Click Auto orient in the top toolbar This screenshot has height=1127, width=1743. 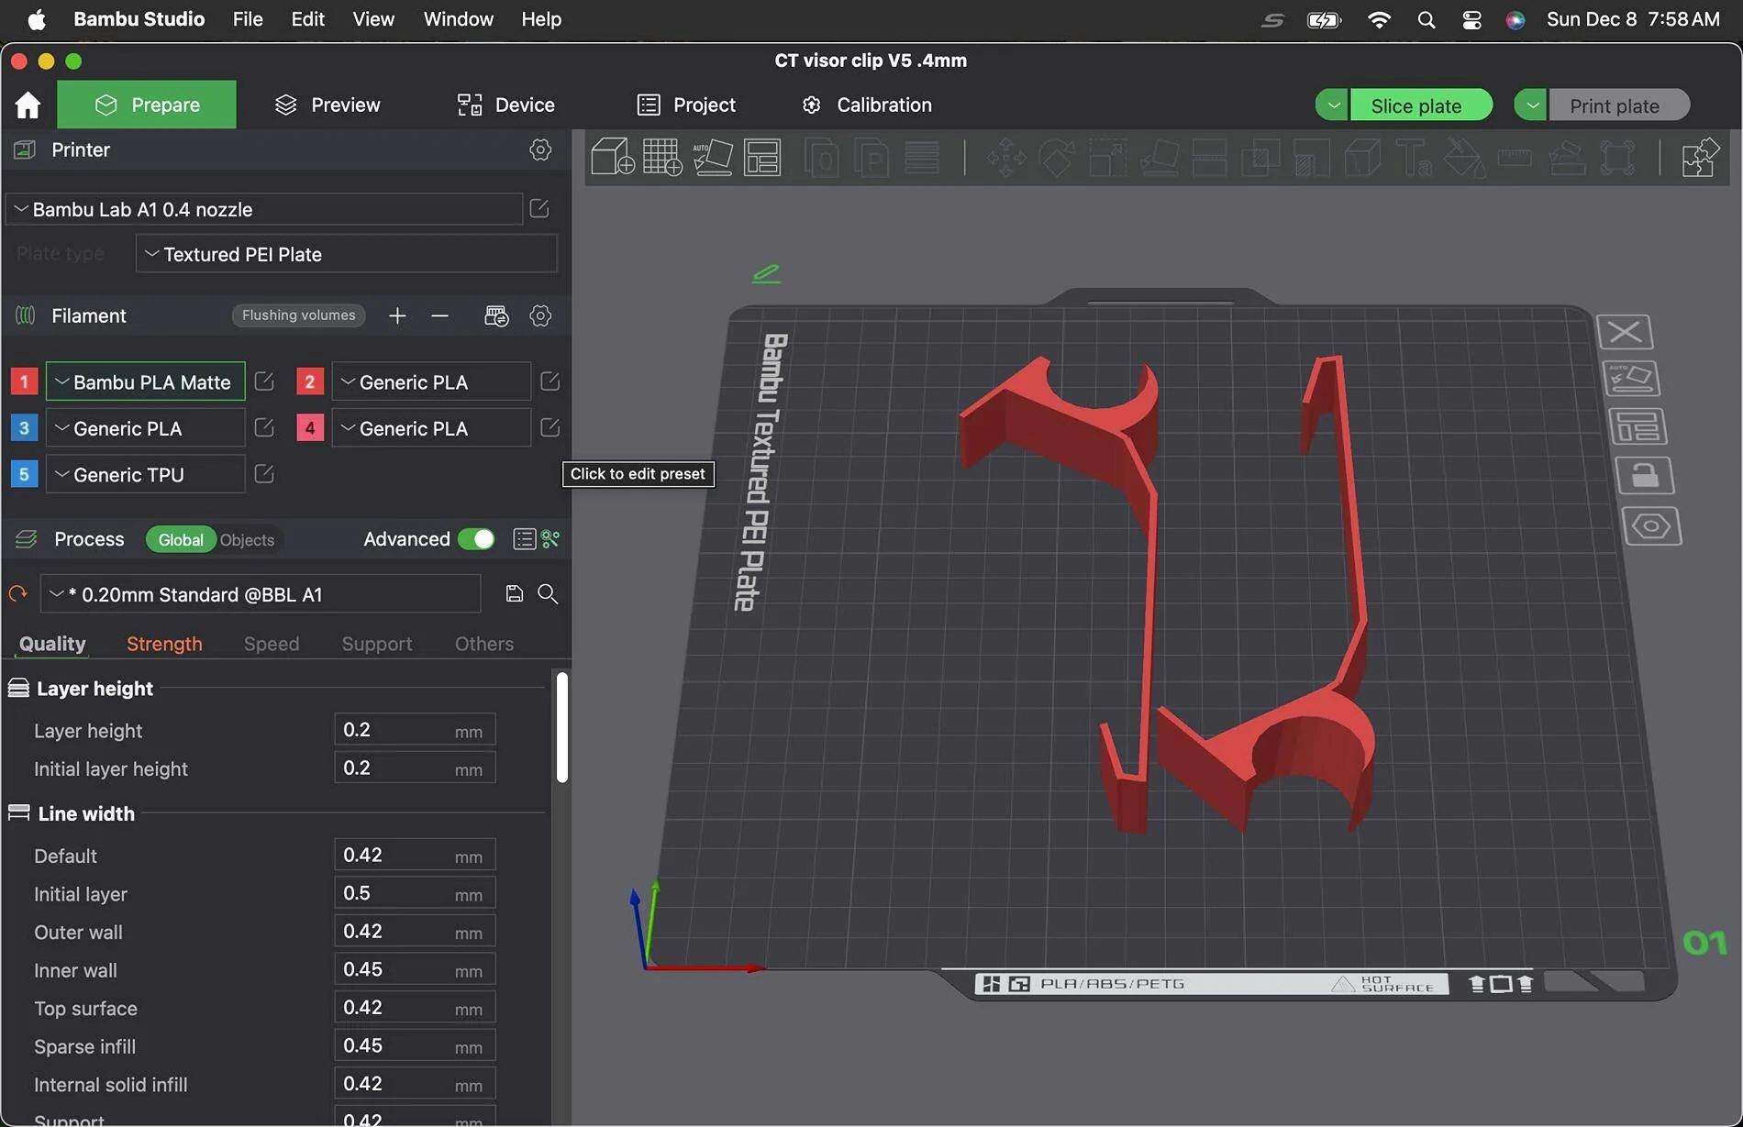[x=713, y=157]
